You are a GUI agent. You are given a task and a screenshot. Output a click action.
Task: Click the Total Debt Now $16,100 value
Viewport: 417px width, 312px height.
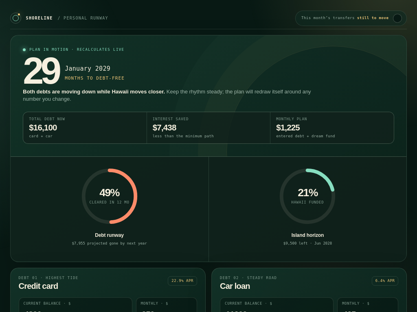43,128
